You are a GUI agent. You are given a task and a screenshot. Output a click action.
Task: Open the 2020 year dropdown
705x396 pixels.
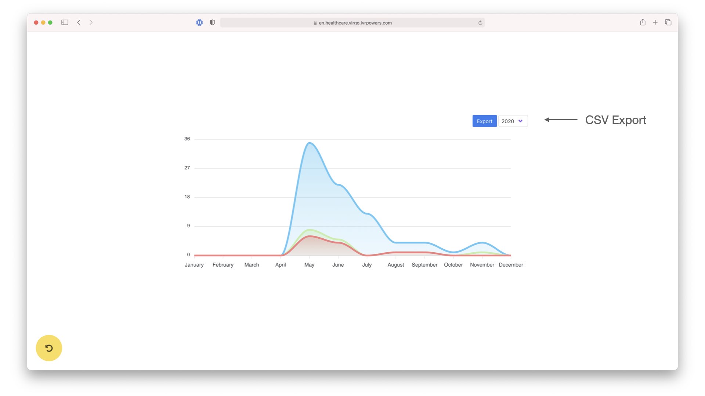pyautogui.click(x=513, y=121)
